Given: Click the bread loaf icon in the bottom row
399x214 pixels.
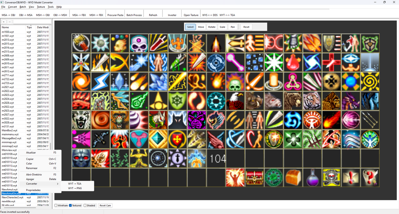Looking at the screenshot, I should (293, 178).
